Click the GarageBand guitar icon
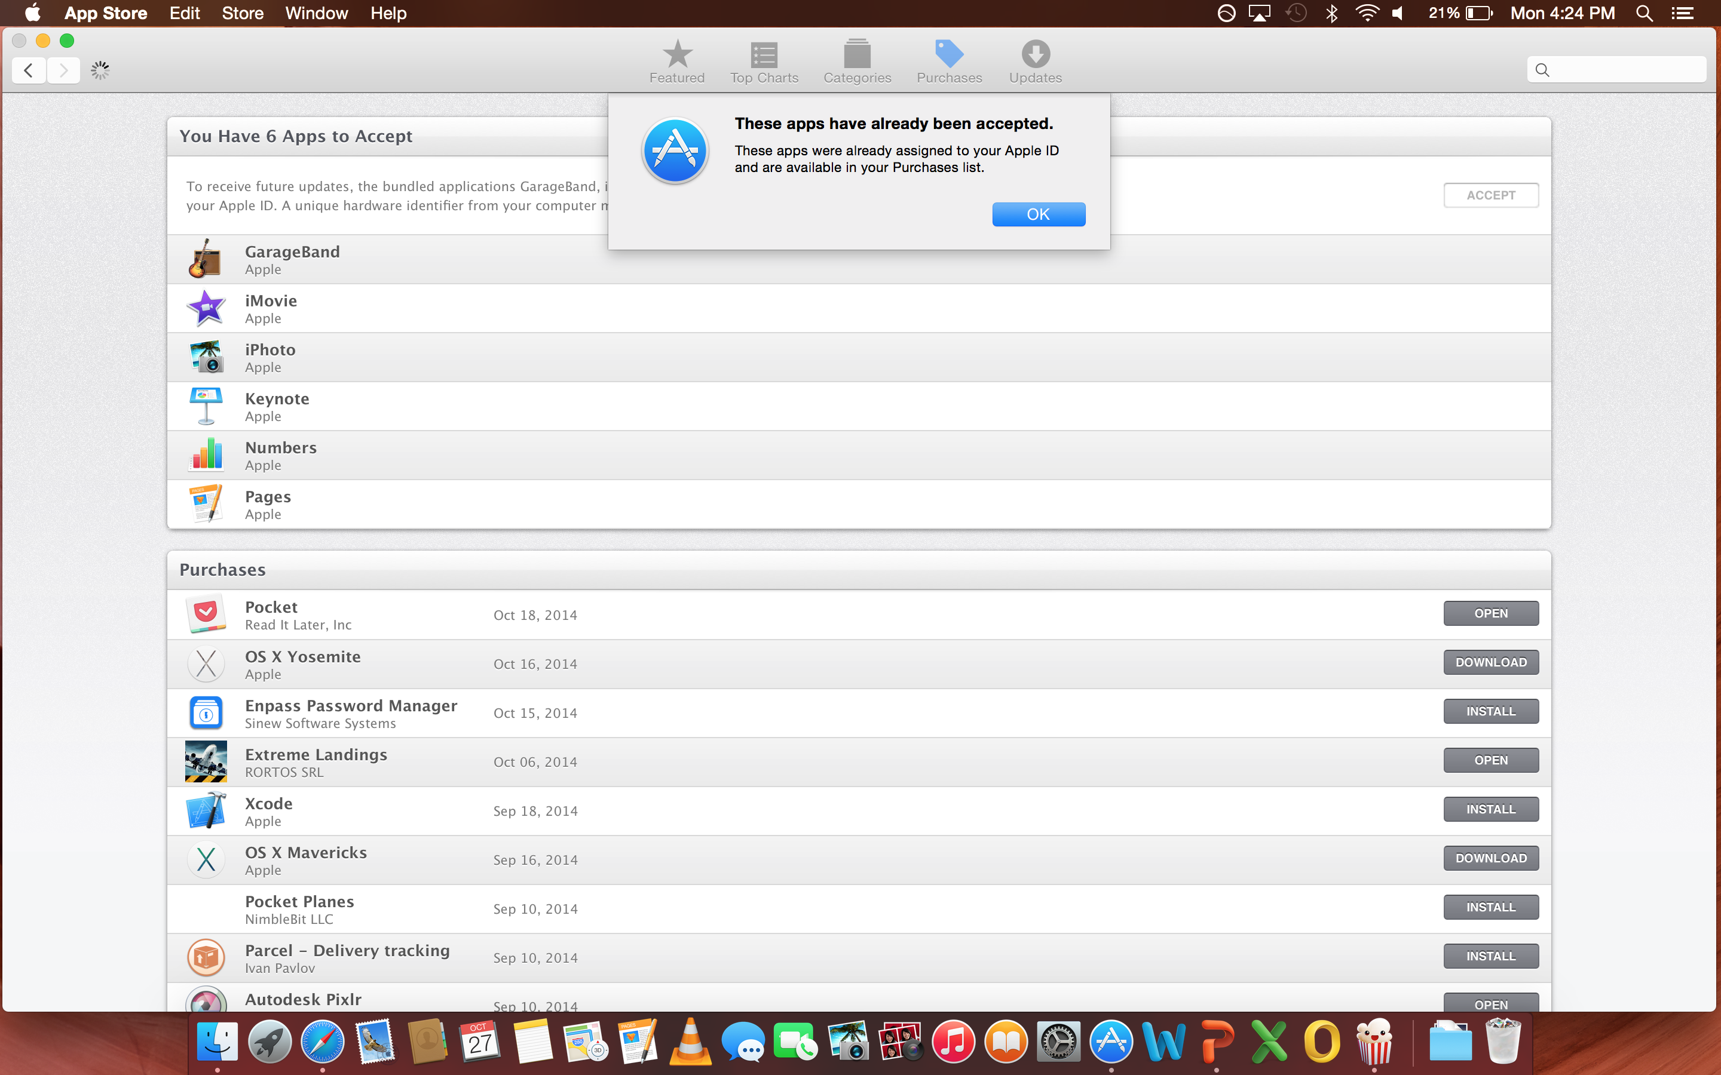Screen dimensions: 1721x1075 click(x=206, y=259)
